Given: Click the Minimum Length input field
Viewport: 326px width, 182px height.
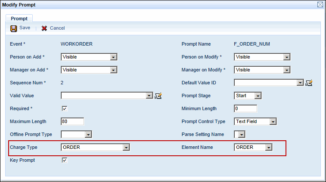Looking at the screenshot, I should 245,108.
